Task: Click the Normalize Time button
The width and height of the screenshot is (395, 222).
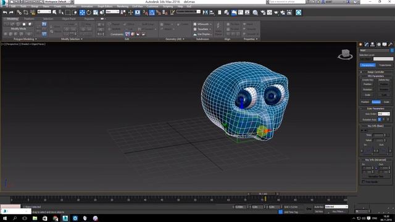Action: 376,176
